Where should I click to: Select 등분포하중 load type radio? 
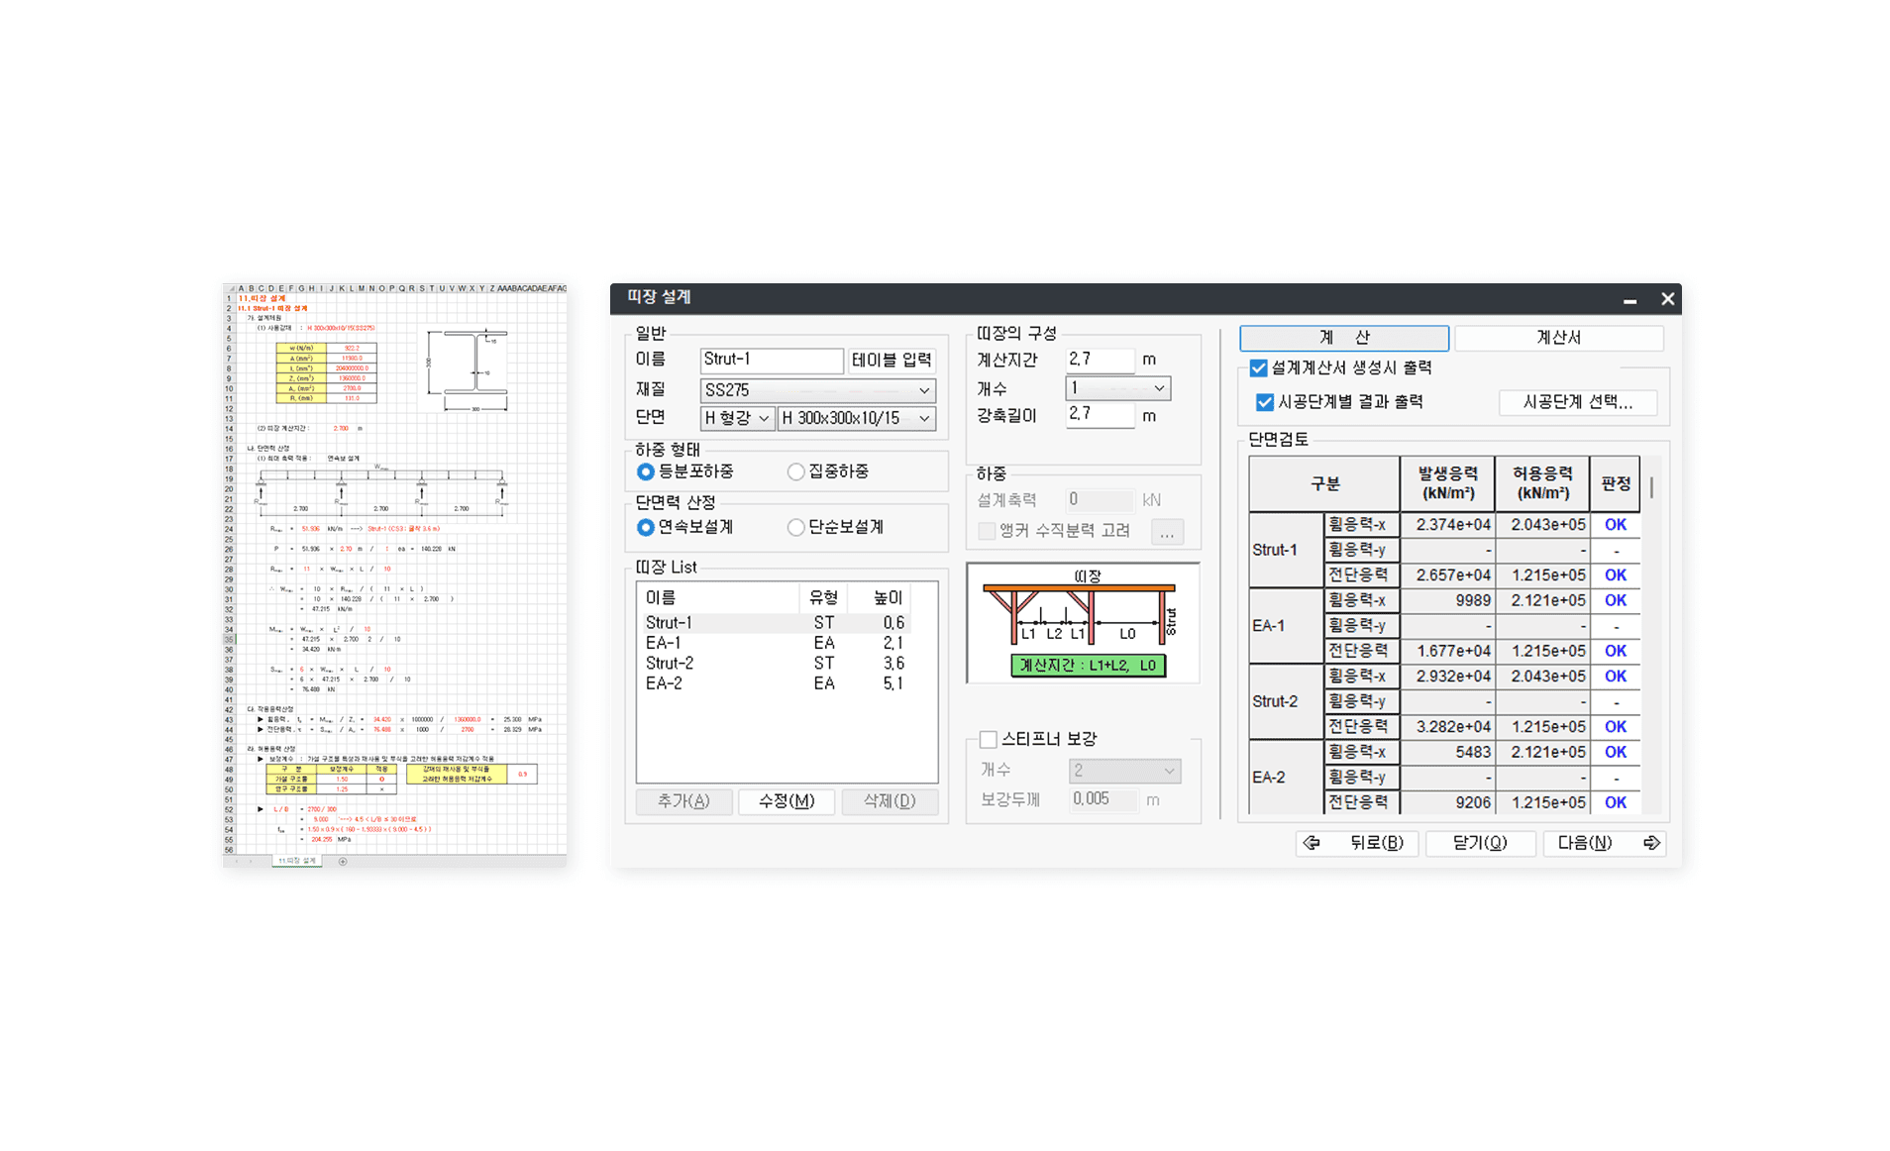(x=646, y=471)
